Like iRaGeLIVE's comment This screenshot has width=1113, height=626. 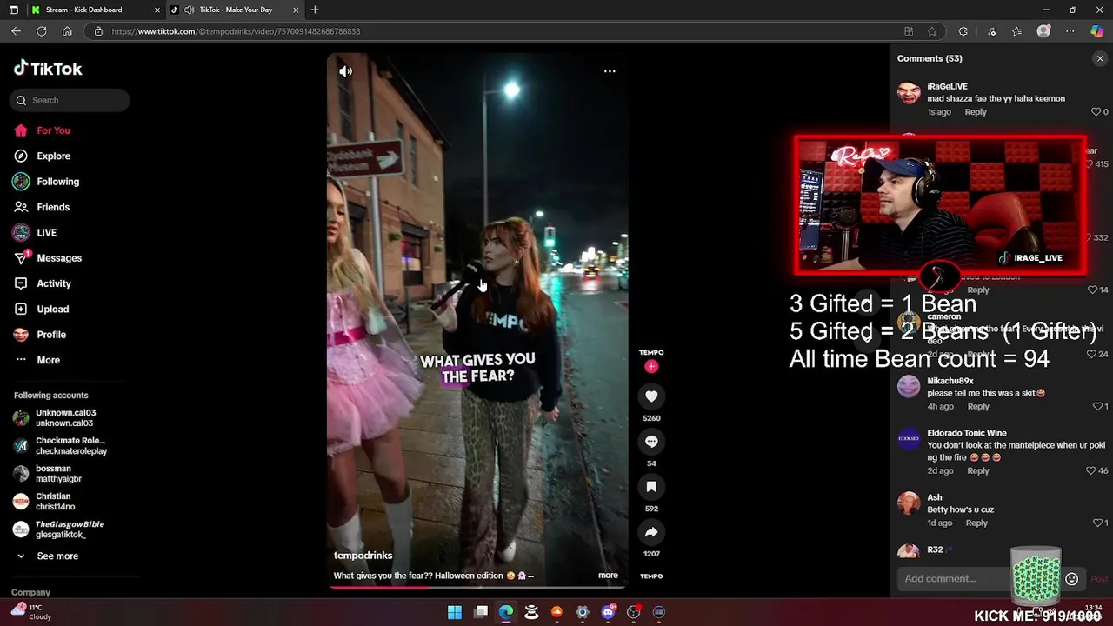(x=1096, y=112)
